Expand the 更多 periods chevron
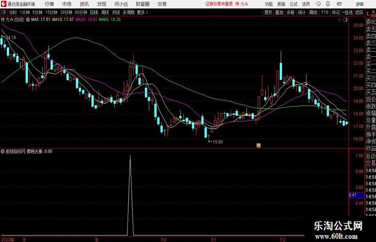 [143, 12]
